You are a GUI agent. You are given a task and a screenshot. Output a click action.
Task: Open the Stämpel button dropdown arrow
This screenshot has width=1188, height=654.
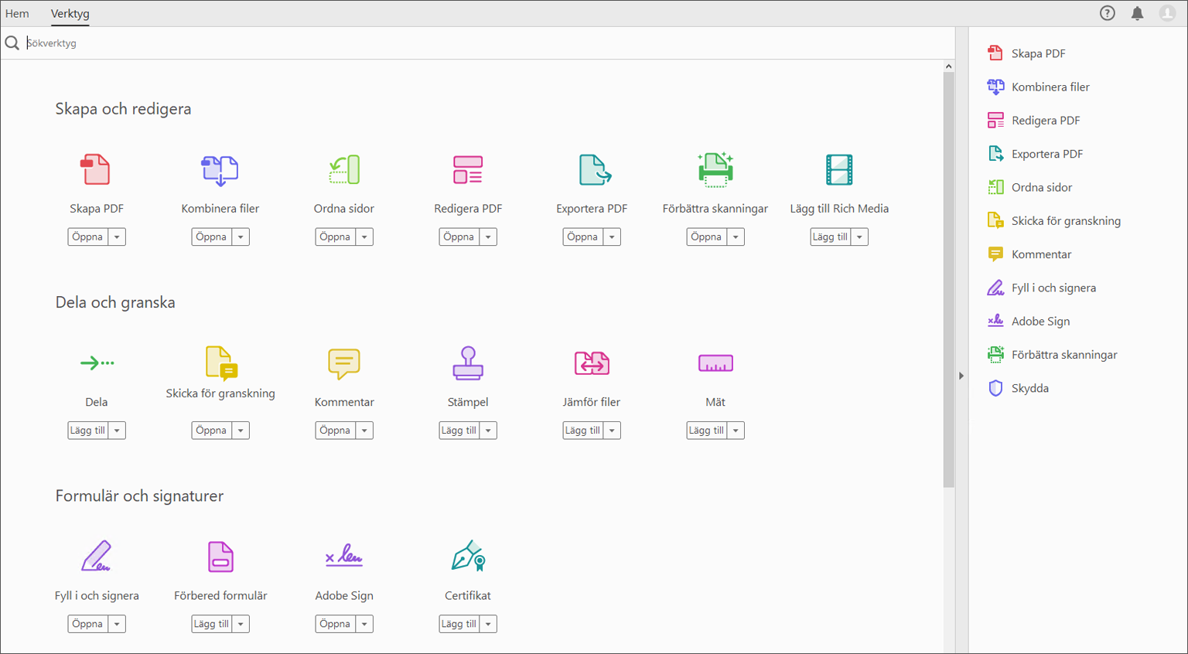point(488,431)
